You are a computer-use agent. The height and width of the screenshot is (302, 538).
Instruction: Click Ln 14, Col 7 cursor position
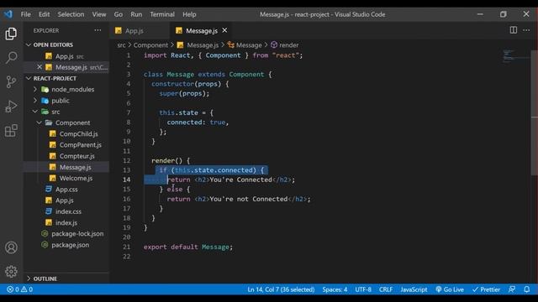tap(281, 289)
